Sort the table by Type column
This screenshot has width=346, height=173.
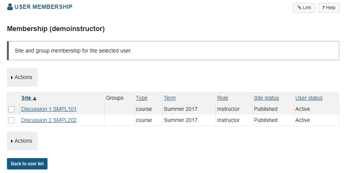(142, 98)
